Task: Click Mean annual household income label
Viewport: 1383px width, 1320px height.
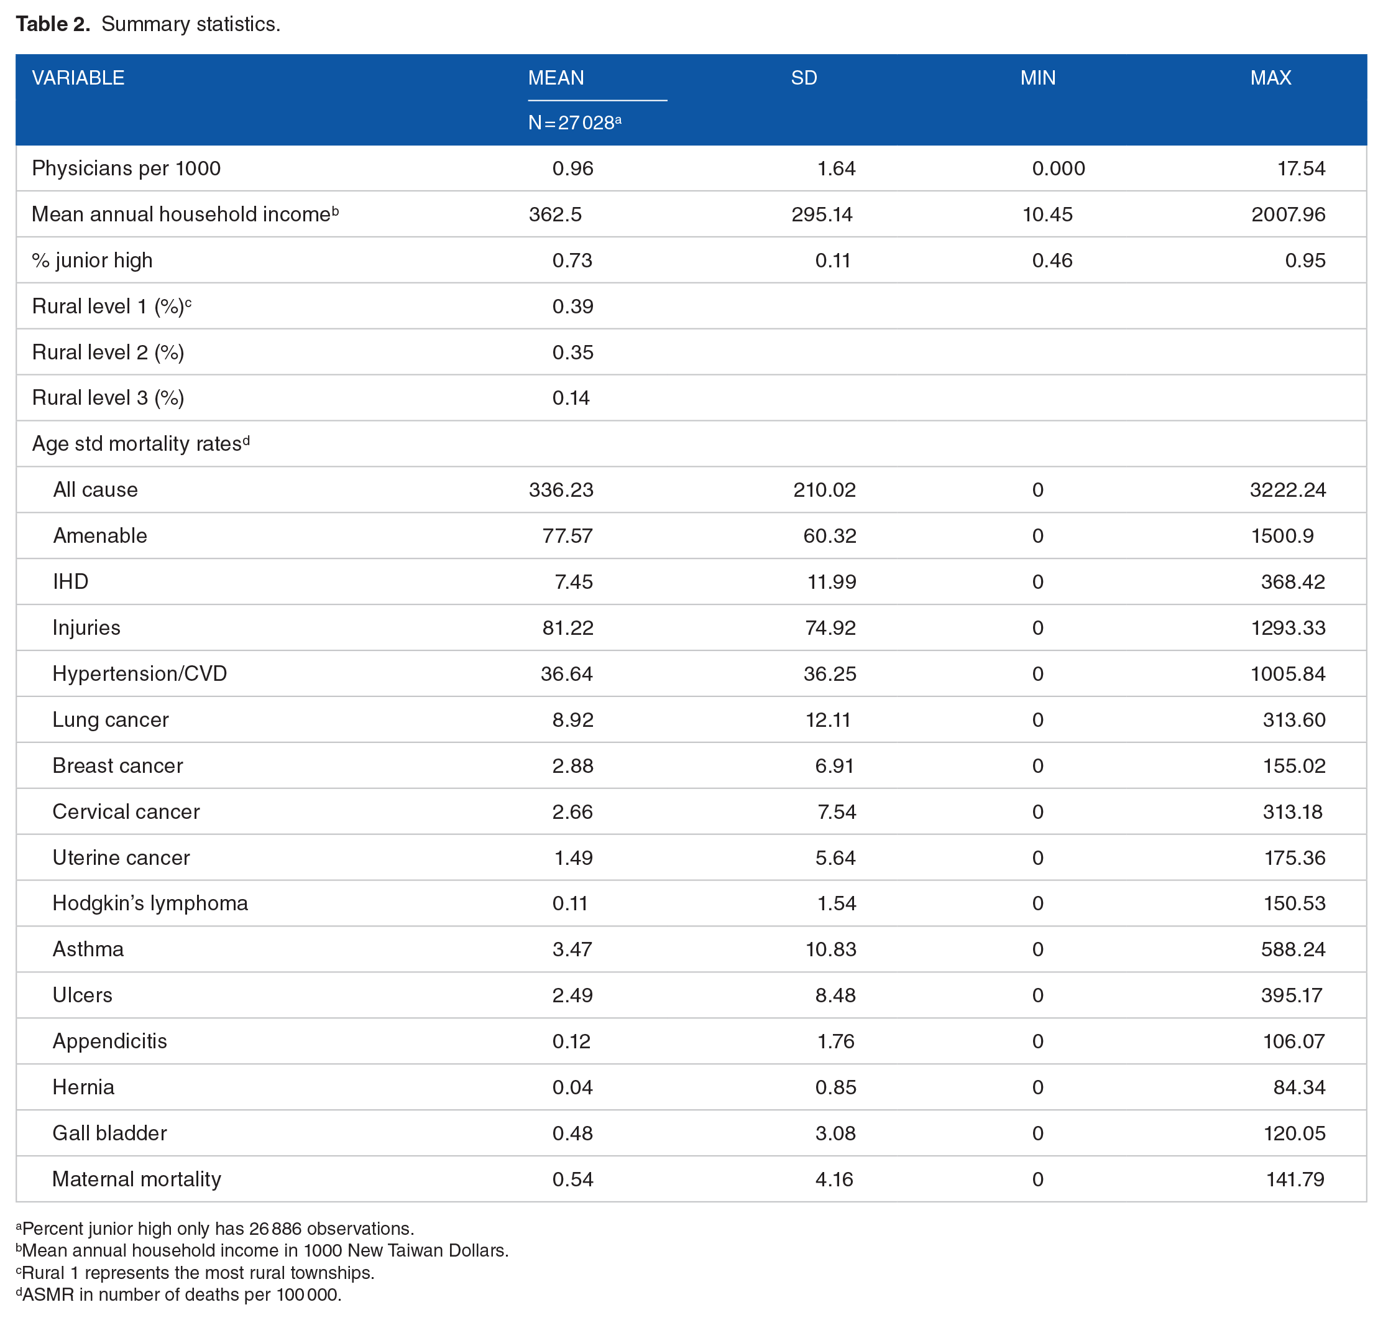Action: pos(185,214)
